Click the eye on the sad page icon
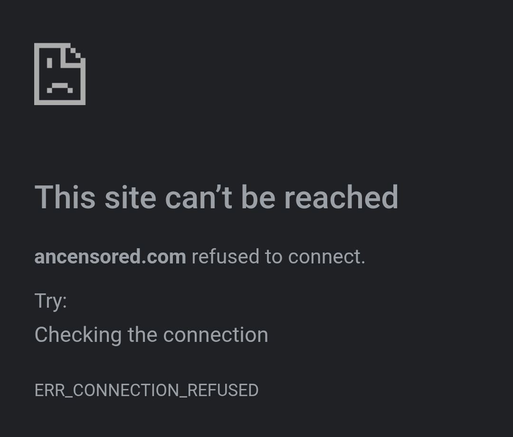The width and height of the screenshot is (513, 437). pos(49,63)
